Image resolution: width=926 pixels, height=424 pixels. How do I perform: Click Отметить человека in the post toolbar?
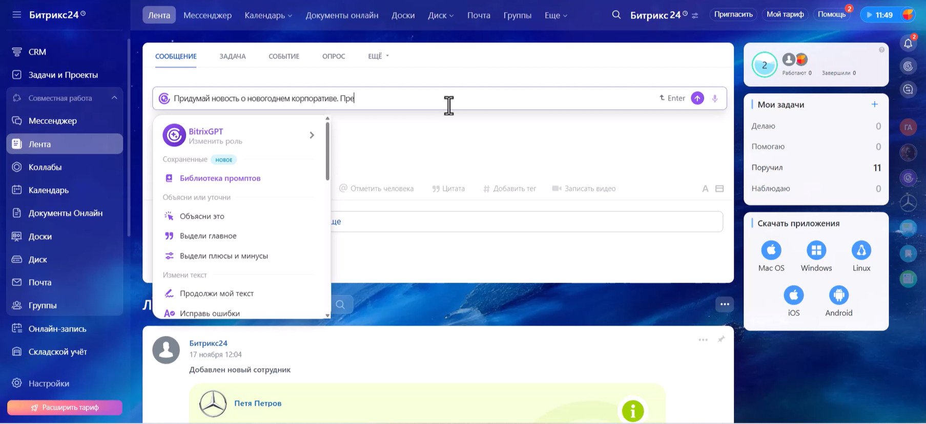point(377,188)
